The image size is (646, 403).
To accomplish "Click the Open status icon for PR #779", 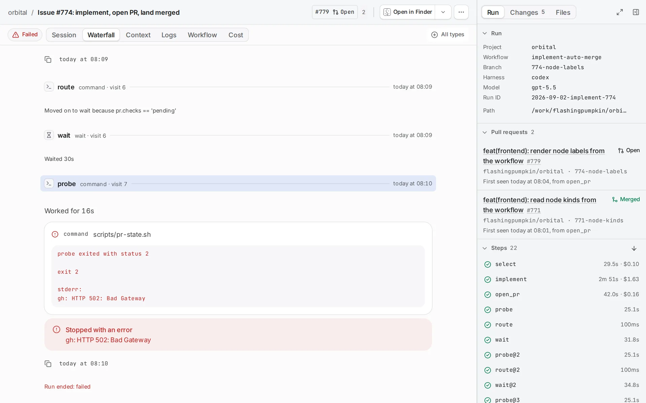I will (x=621, y=150).
